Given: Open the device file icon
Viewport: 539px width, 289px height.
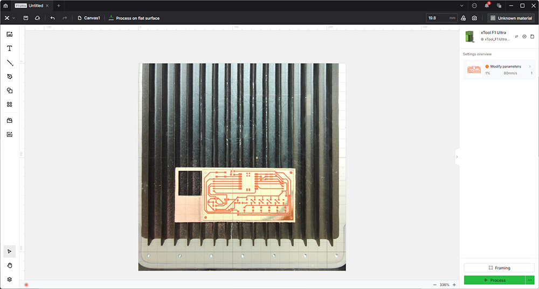Looking at the screenshot, I should pyautogui.click(x=532, y=37).
